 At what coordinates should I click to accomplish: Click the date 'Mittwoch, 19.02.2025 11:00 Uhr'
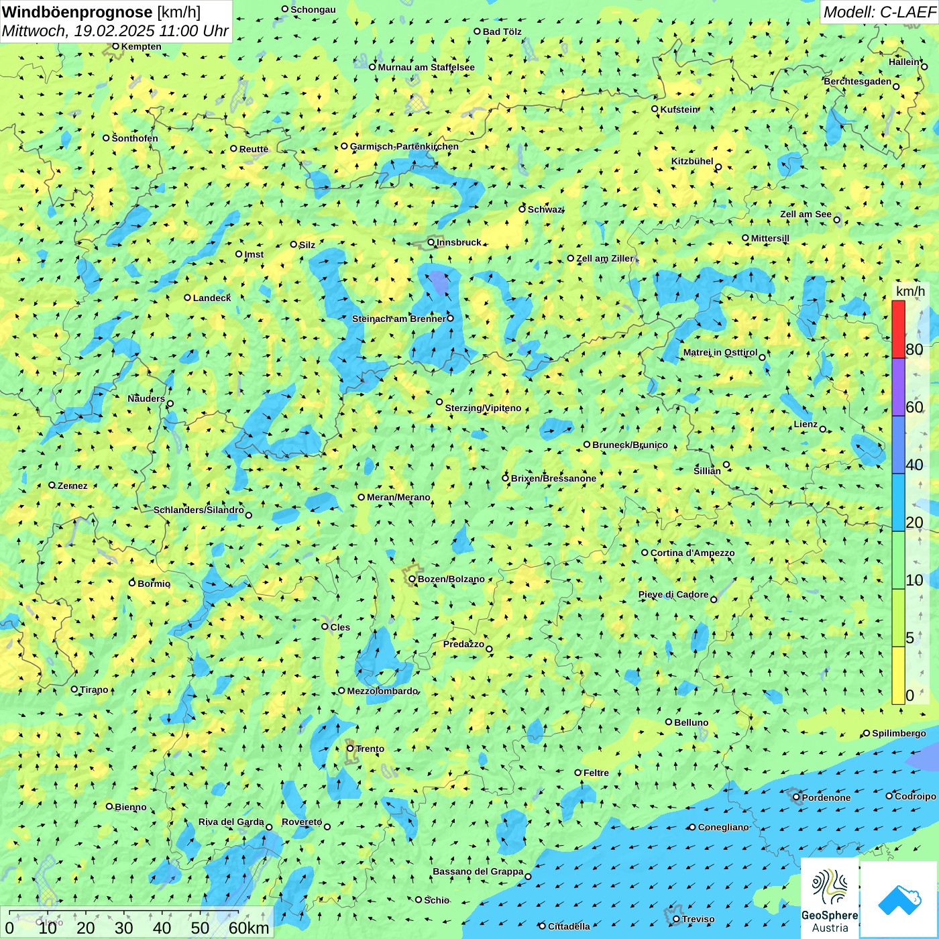(x=115, y=31)
